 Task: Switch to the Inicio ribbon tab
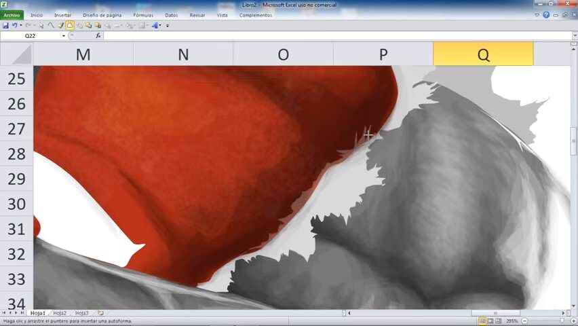(x=37, y=15)
